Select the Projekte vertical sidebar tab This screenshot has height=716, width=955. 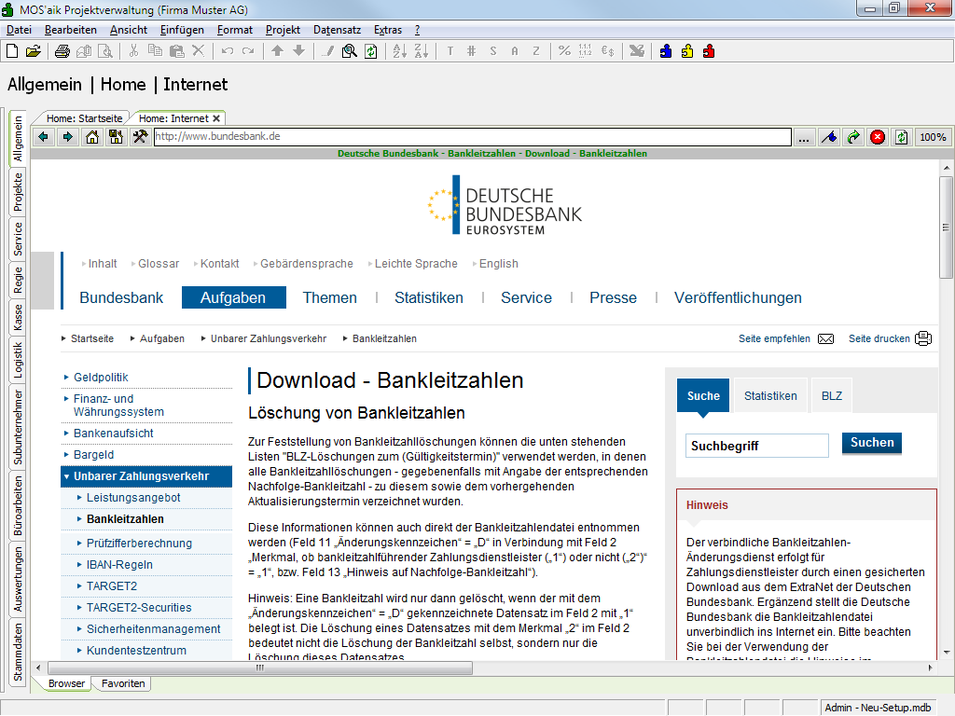pyautogui.click(x=18, y=192)
